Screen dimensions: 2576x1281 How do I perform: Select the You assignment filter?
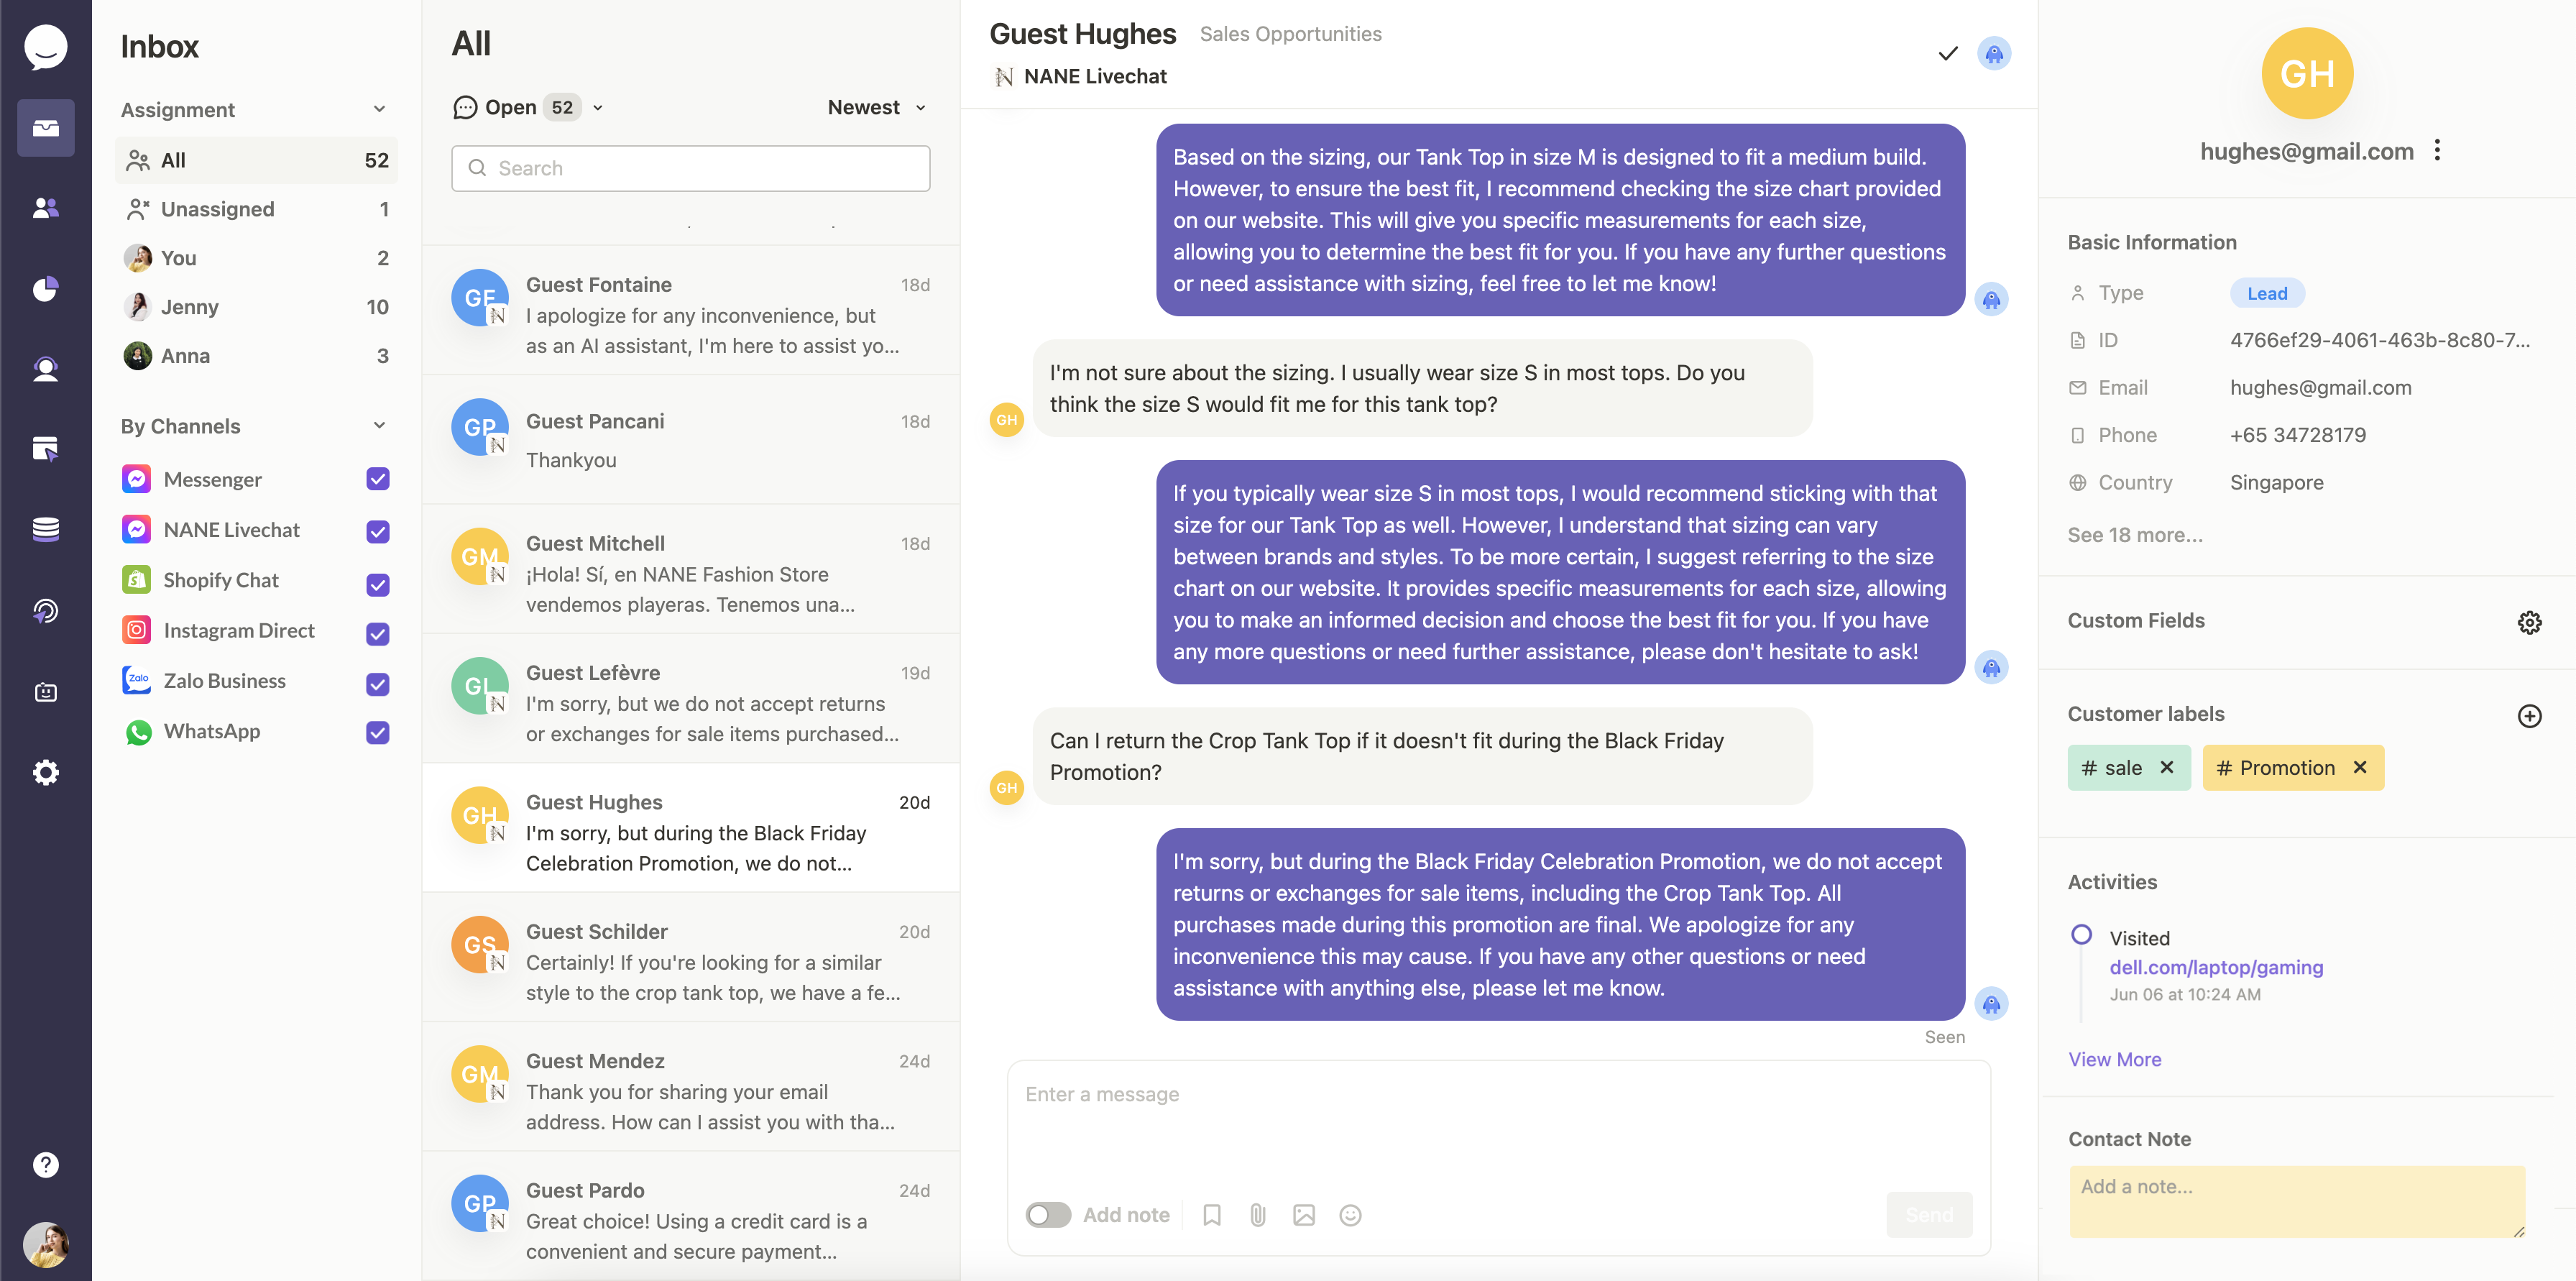(x=256, y=258)
